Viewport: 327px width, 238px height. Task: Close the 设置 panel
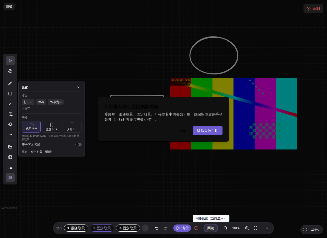click(x=78, y=87)
